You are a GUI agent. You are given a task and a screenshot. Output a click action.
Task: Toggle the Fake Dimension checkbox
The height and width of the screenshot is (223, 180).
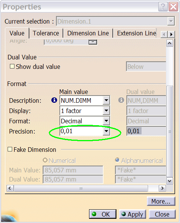coord(10,149)
